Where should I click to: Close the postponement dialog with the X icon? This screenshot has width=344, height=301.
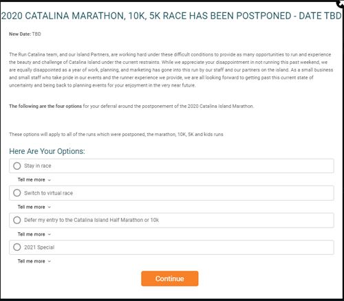pyautogui.click(x=341, y=3)
